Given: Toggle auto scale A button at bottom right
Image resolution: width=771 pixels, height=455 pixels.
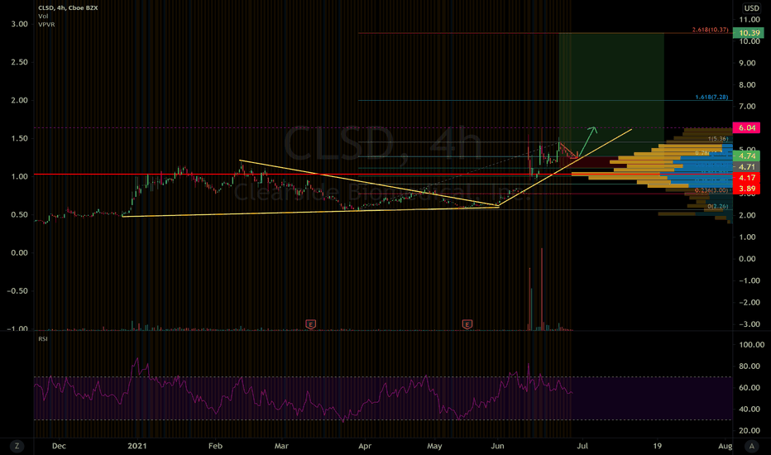Looking at the screenshot, I should coord(751,446).
